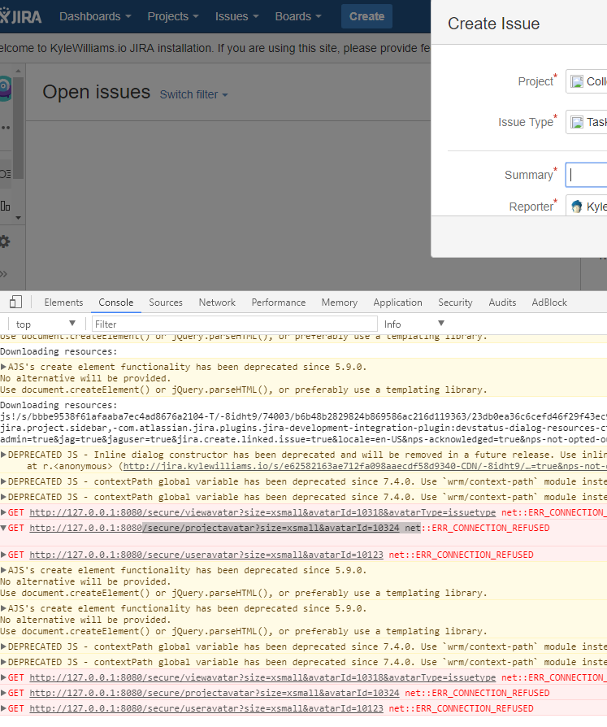Switch to the Security tab
Viewport: 607px width, 727px height.
(x=455, y=303)
